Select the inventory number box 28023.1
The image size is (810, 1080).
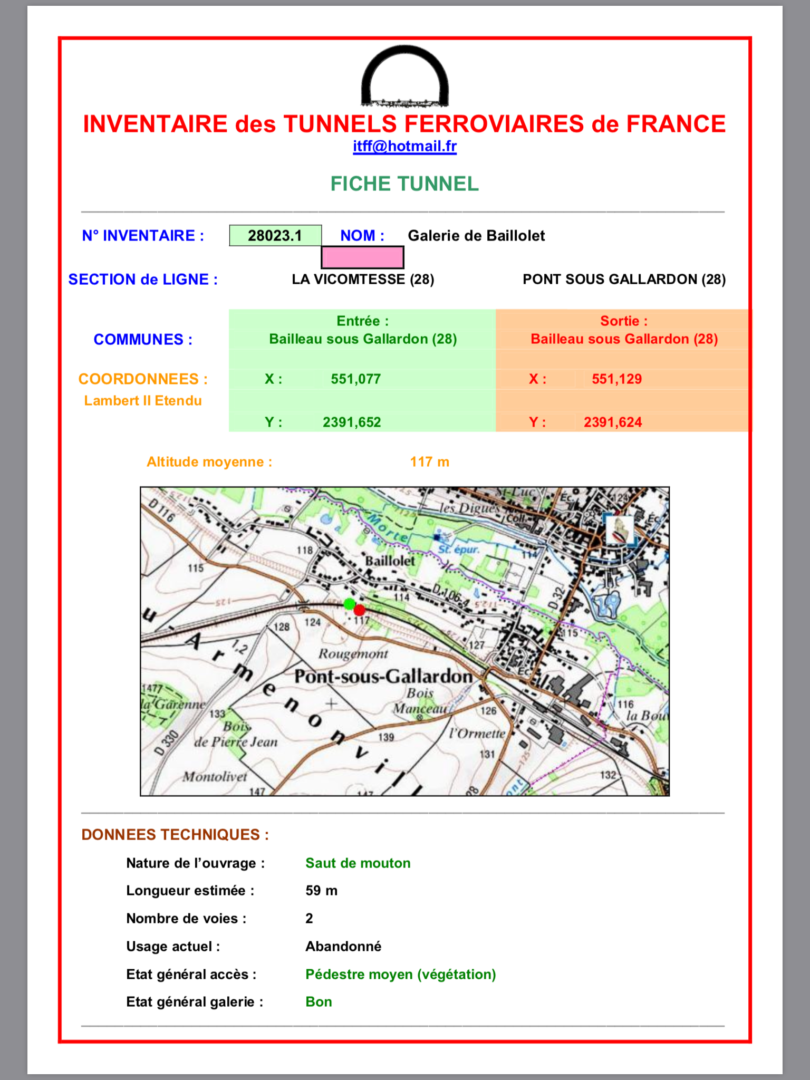pyautogui.click(x=275, y=235)
